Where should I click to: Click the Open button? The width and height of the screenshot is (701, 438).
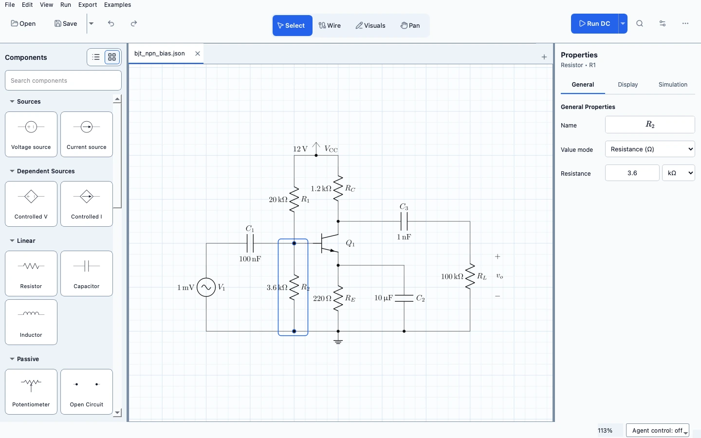click(x=23, y=23)
